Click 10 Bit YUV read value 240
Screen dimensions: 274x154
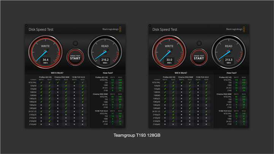[x=244, y=113]
